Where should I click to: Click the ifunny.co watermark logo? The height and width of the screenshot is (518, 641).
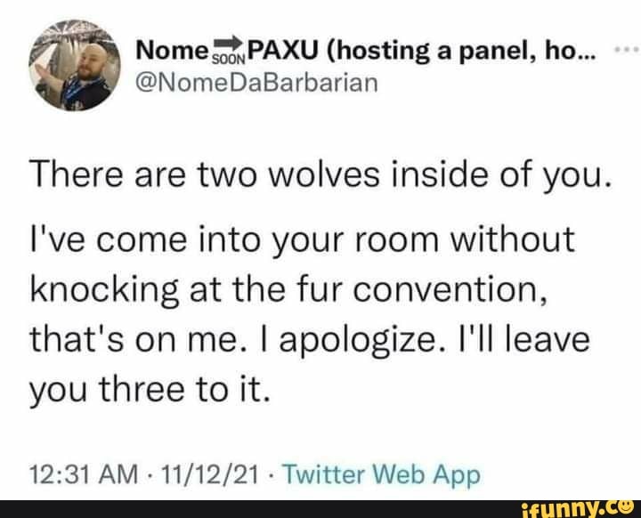[x=578, y=509]
